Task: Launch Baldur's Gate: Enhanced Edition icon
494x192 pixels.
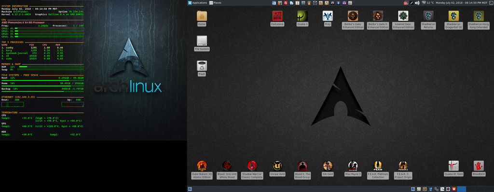Action: pos(353,20)
